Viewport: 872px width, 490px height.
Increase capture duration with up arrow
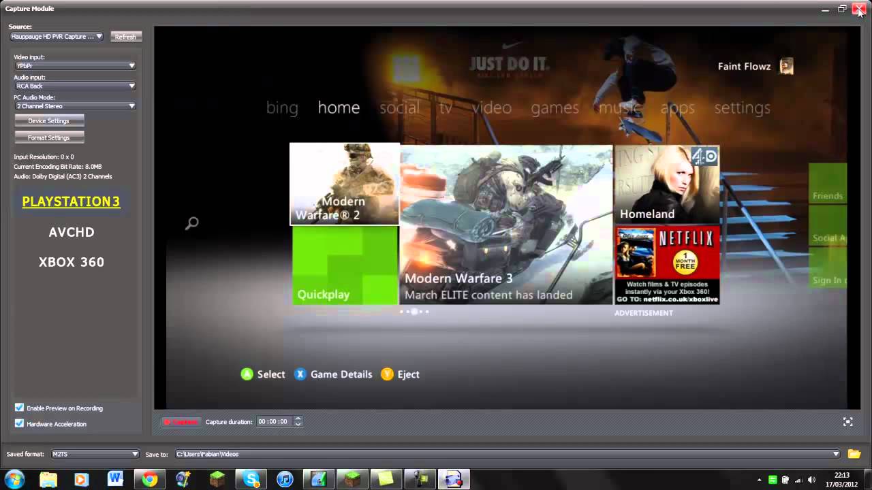point(298,419)
